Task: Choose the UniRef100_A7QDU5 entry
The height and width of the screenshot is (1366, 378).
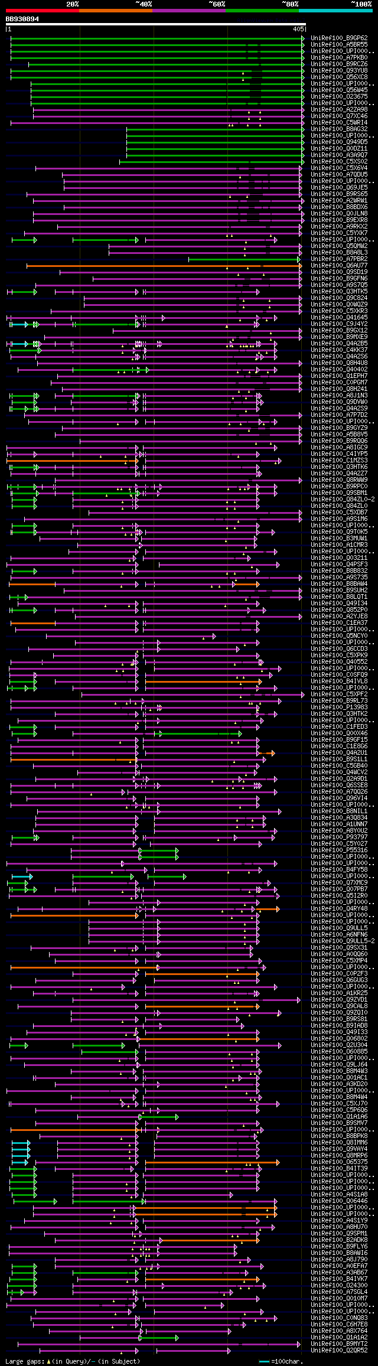Action: pyautogui.click(x=339, y=174)
